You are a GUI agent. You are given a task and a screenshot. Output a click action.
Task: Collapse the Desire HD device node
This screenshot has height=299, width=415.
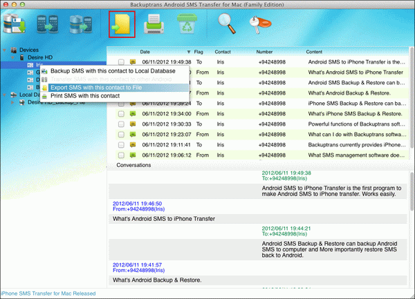(x=12, y=57)
